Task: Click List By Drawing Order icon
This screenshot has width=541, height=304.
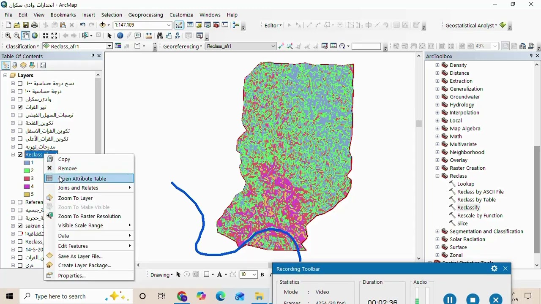Action: tap(6, 65)
